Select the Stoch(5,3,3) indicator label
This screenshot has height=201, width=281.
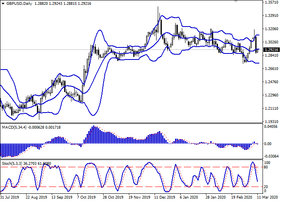(12, 164)
